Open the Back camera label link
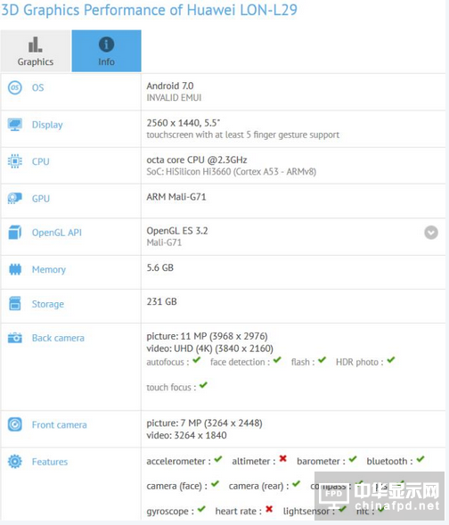The width and height of the screenshot is (449, 525). tap(58, 338)
